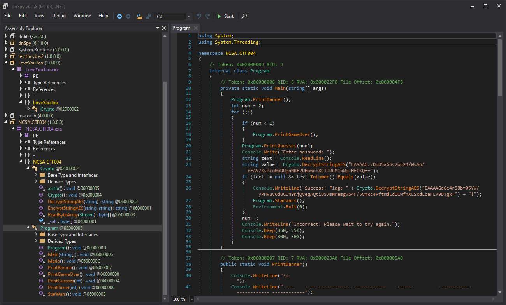Click the Save All toolbar icon
The height and width of the screenshot is (305, 506).
(x=148, y=16)
